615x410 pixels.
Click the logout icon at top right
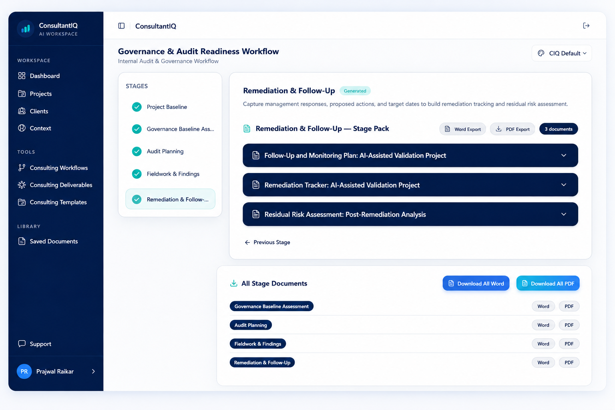pos(586,26)
